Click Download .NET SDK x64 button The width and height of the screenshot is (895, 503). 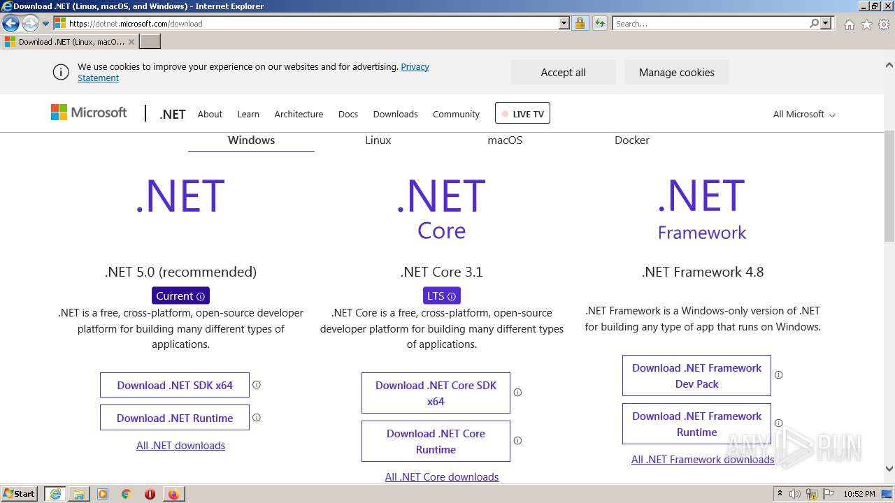click(175, 385)
